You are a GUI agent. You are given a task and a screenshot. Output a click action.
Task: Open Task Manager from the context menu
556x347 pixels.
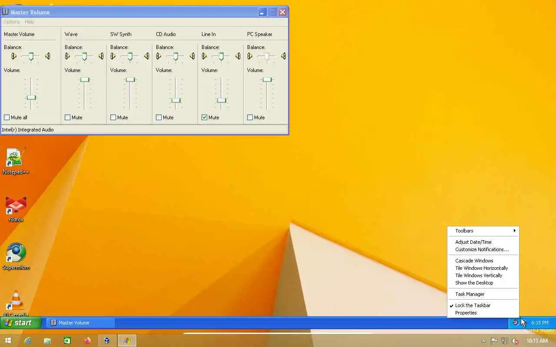click(x=483, y=294)
